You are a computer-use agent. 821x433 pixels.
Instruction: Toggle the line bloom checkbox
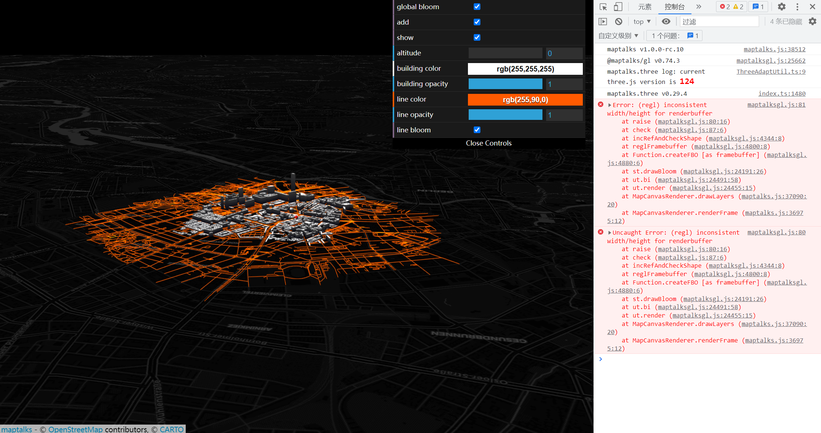477,130
